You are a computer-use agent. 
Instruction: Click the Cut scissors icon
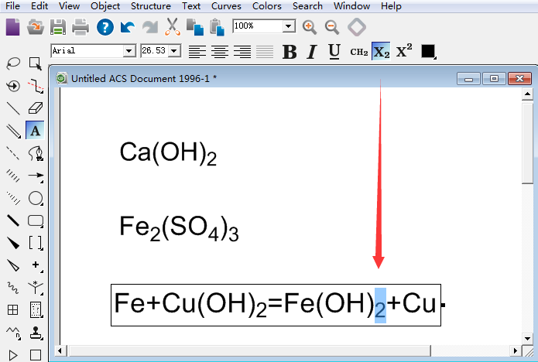[x=172, y=27]
